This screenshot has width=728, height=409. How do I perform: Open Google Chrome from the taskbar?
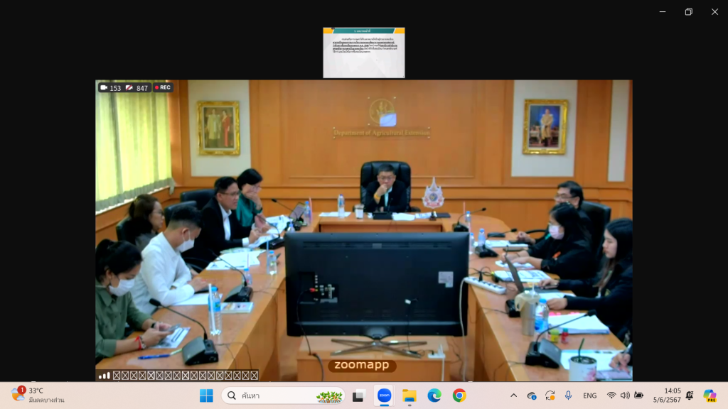(459, 396)
